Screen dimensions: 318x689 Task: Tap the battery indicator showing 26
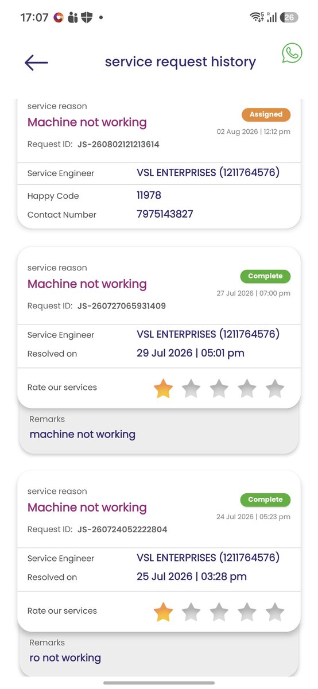point(289,17)
